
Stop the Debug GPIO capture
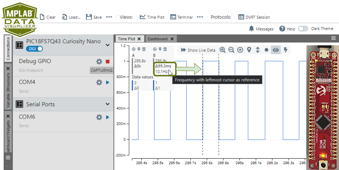coord(108,62)
